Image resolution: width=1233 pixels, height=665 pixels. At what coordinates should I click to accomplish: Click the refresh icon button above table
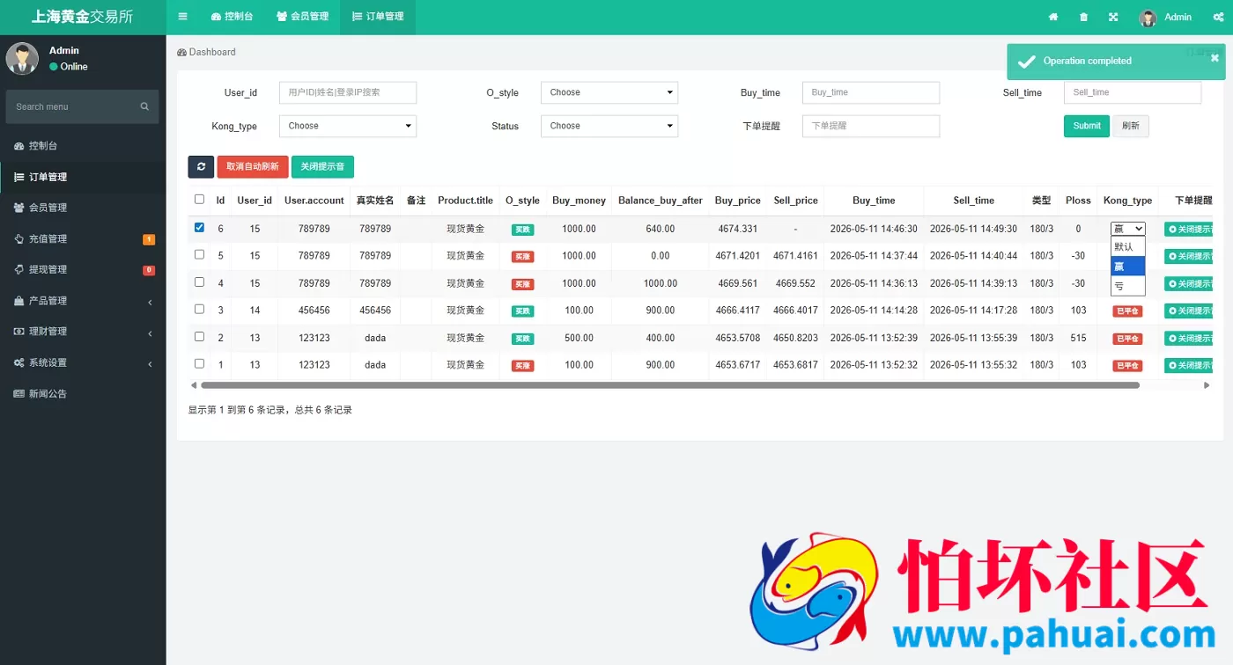click(201, 166)
